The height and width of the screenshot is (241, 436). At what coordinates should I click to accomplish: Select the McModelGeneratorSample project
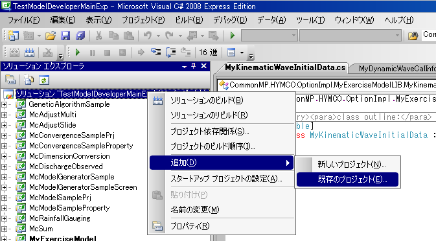(x=72, y=177)
